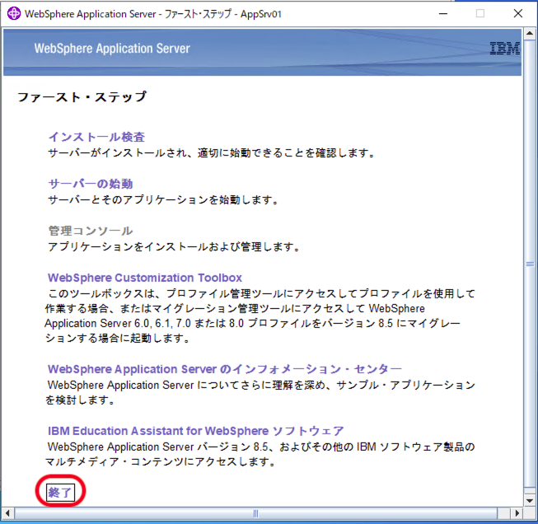Click the horizontal scrollbar left arrow
Screen dimensions: 538x524
pos(8,513)
